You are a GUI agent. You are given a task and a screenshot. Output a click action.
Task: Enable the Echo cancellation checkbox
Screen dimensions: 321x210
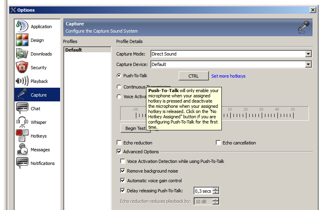click(218, 142)
